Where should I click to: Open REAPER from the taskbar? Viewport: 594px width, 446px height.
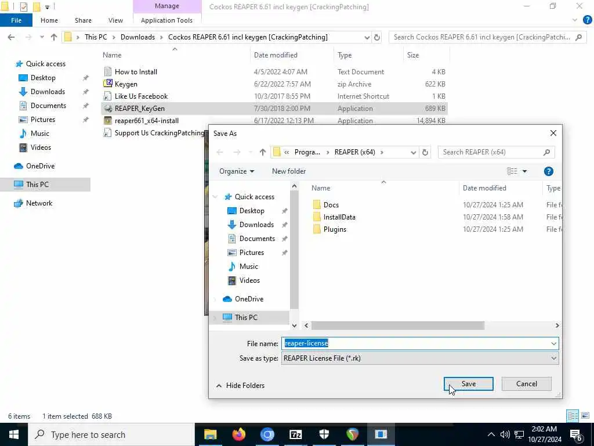click(352, 434)
